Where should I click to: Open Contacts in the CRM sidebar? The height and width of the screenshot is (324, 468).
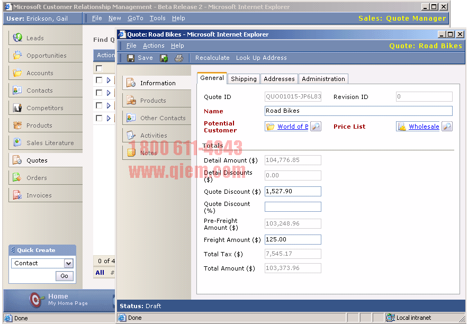(46, 91)
